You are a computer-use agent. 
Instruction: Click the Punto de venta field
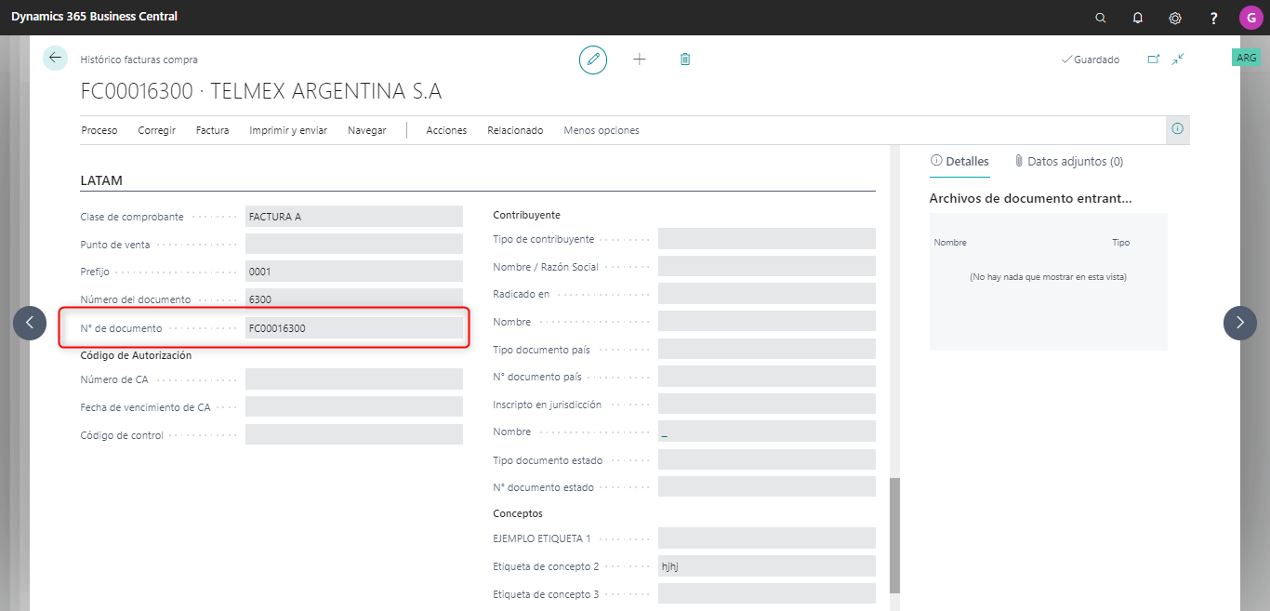pyautogui.click(x=354, y=244)
